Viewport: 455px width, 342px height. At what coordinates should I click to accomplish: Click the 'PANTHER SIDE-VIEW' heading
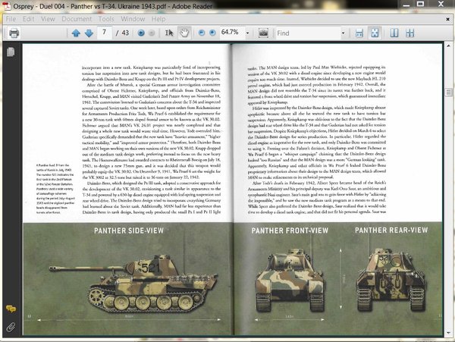129,231
